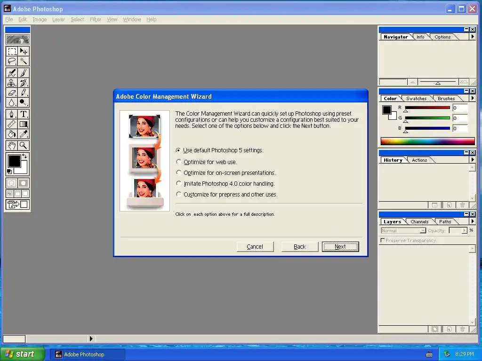482x361 pixels.
Task: Select the Rectangular Marquee tool
Action: point(12,51)
